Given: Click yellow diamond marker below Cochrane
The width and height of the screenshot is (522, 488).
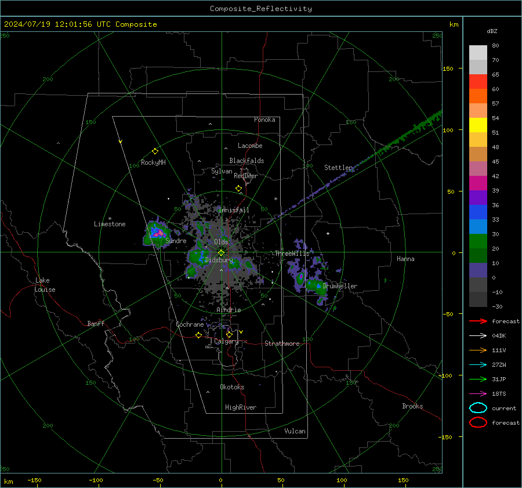Looking at the screenshot, I should pyautogui.click(x=198, y=335).
